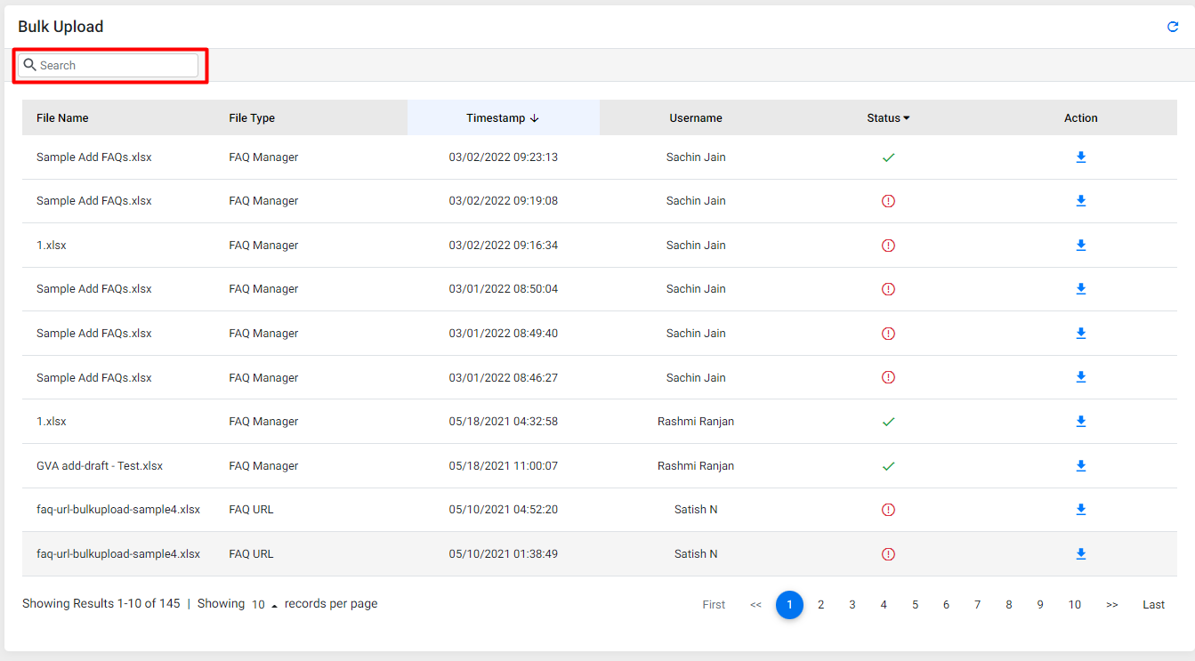Click the success checkmark for GVA add-draft row
Viewport: 1195px width, 661px height.
pyautogui.click(x=888, y=466)
